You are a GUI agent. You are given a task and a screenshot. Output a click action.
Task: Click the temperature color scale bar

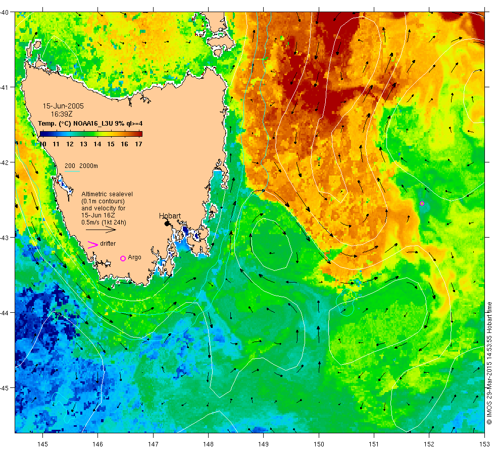tap(91, 134)
